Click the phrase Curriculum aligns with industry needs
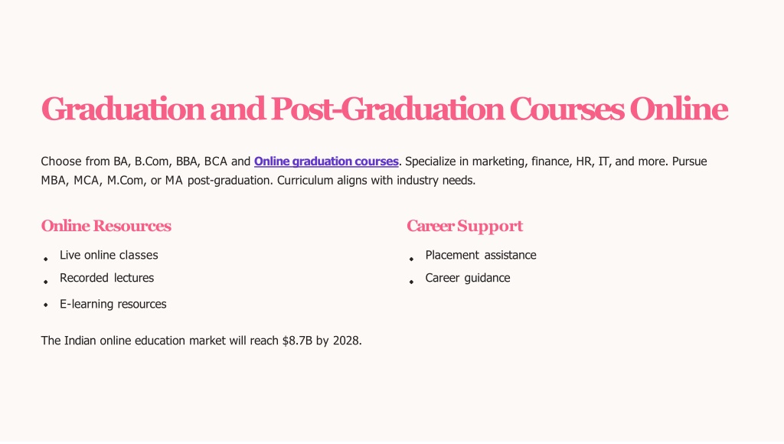This screenshot has width=784, height=444. coord(376,181)
